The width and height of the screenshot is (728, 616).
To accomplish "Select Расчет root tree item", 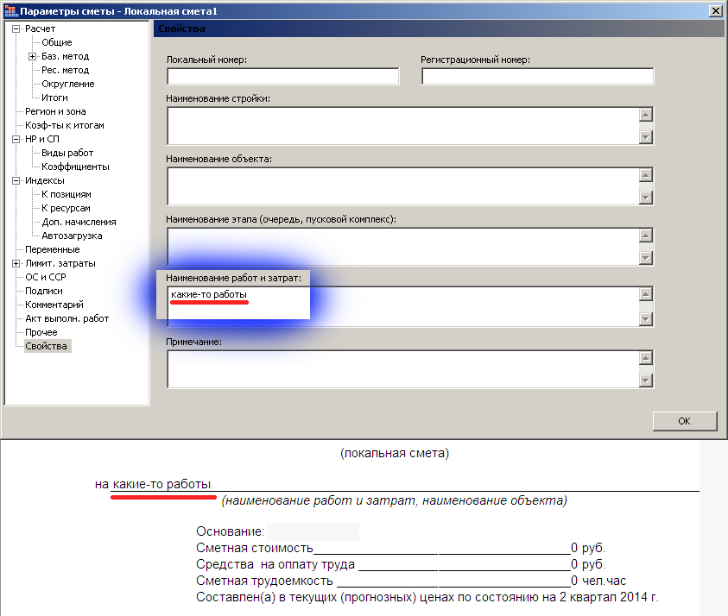I will [40, 28].
